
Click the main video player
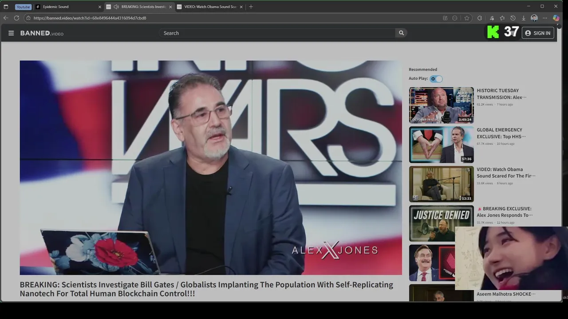(x=211, y=167)
